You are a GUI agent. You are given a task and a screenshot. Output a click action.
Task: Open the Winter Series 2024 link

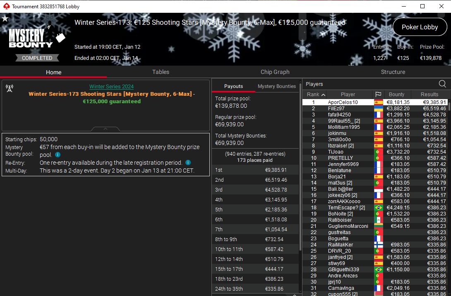pos(111,86)
